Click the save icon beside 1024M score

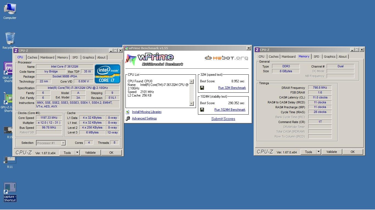202,110
